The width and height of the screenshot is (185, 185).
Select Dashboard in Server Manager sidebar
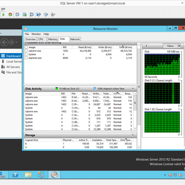pyautogui.click(x=11, y=56)
